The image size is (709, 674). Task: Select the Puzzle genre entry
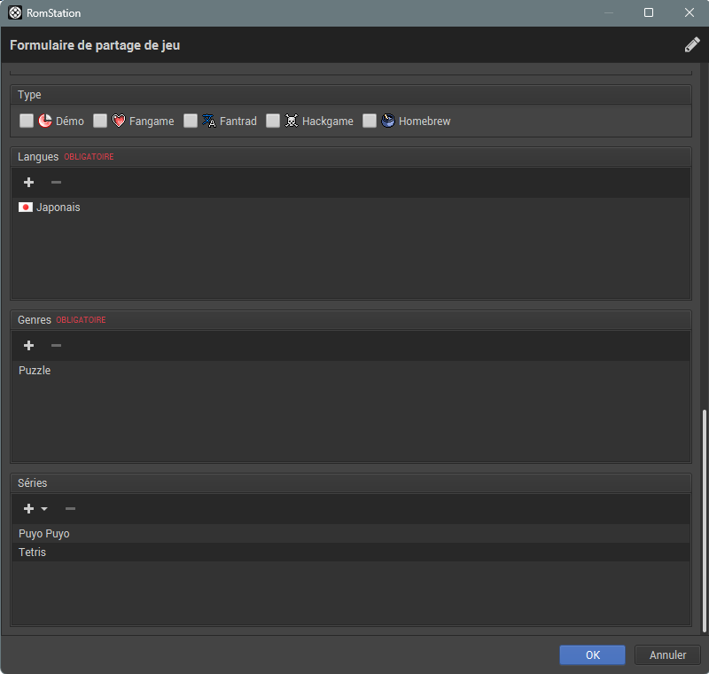click(35, 371)
